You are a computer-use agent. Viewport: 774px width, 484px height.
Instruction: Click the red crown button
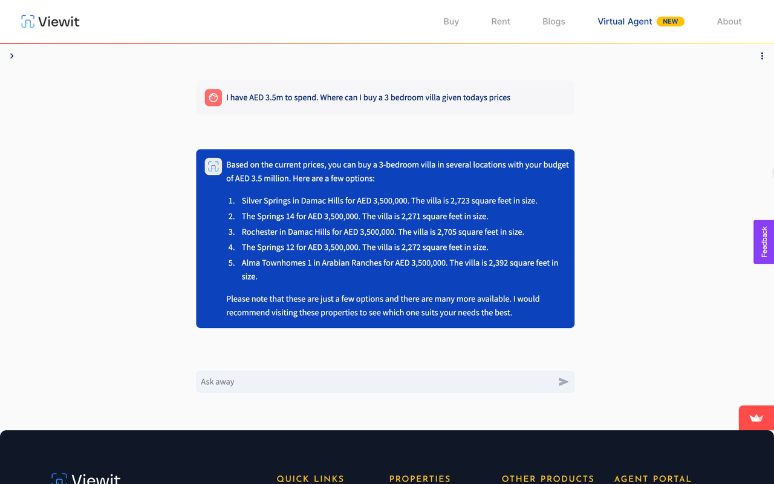[x=756, y=418]
